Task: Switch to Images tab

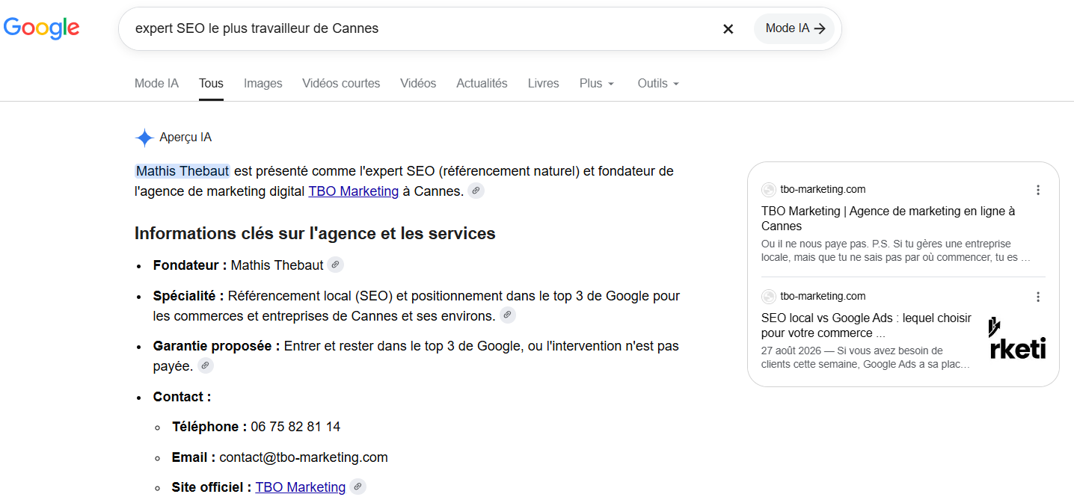Action: click(263, 83)
